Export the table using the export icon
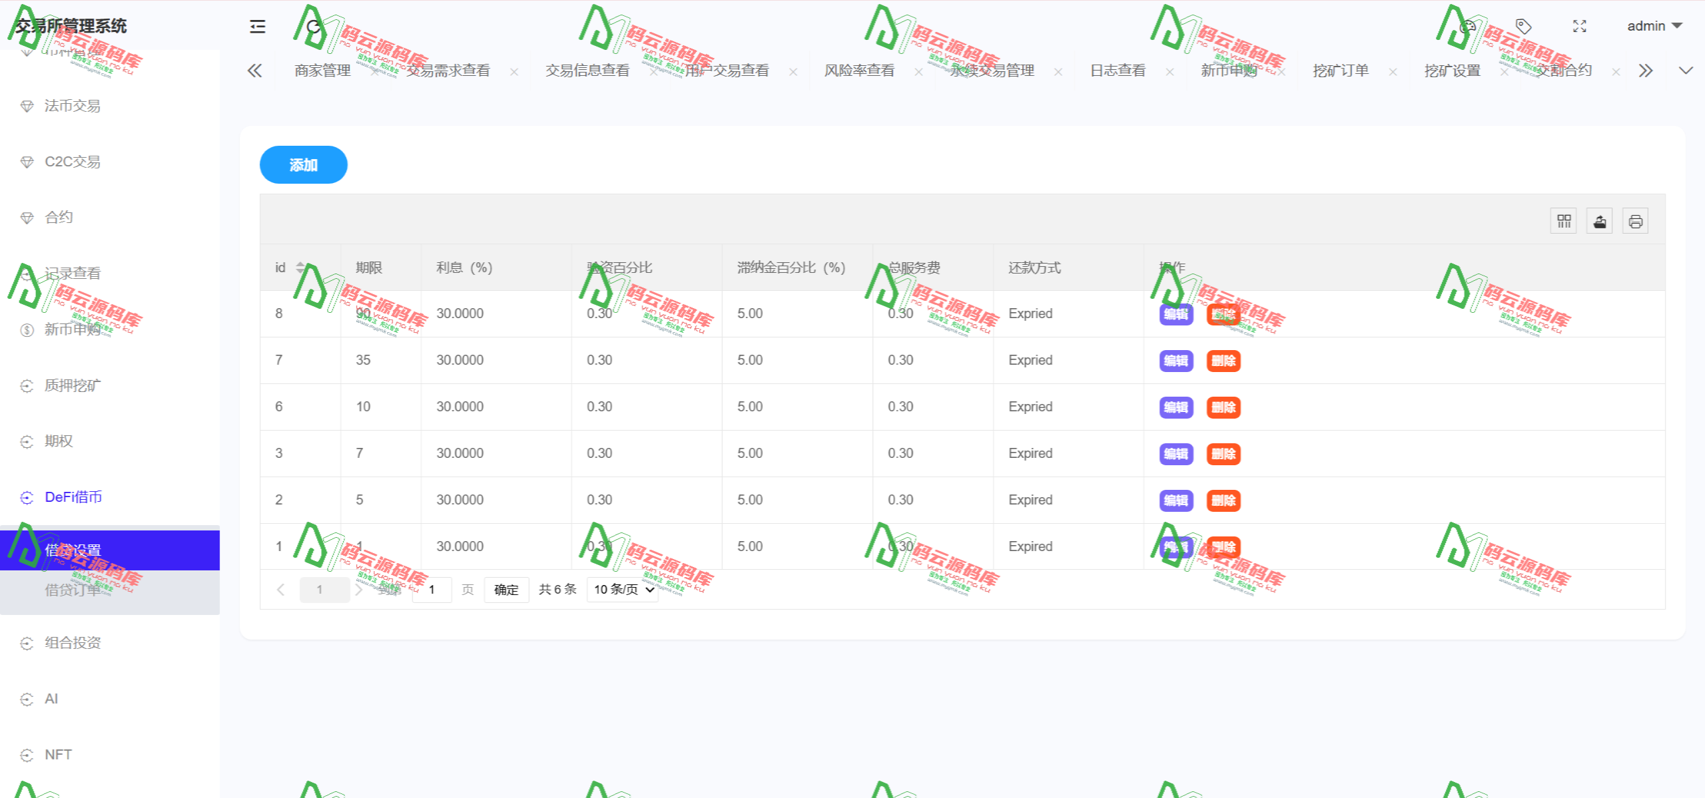 coord(1600,220)
